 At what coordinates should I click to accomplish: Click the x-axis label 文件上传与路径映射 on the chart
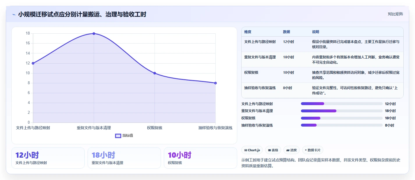point(33,128)
